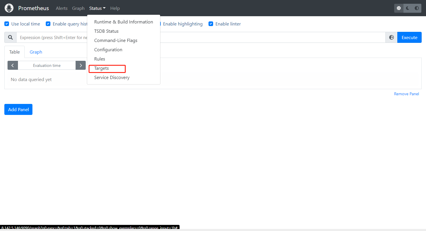Collapse the Status dropdown menu
The width and height of the screenshot is (426, 231).
(x=97, y=8)
